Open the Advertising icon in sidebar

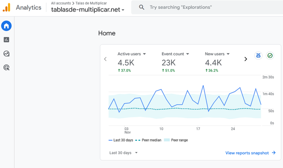coord(7,67)
